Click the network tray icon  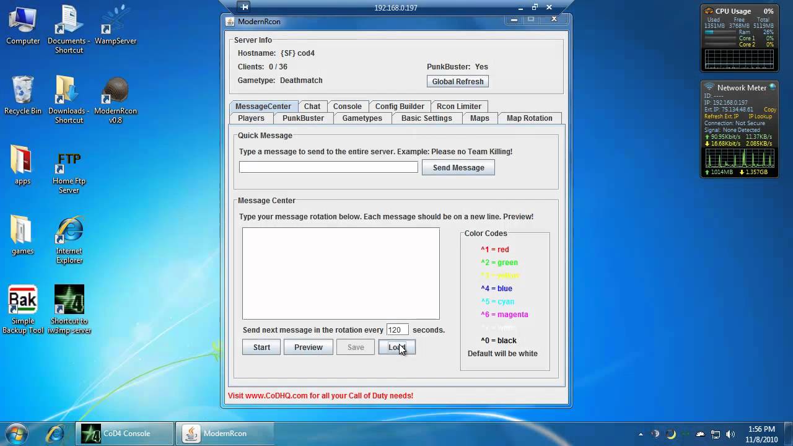tap(716, 434)
